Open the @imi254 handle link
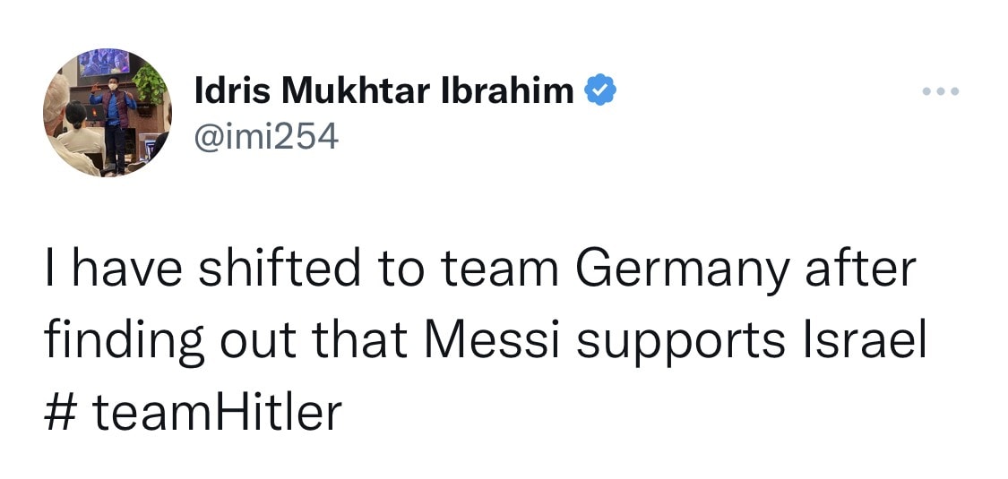 (265, 135)
